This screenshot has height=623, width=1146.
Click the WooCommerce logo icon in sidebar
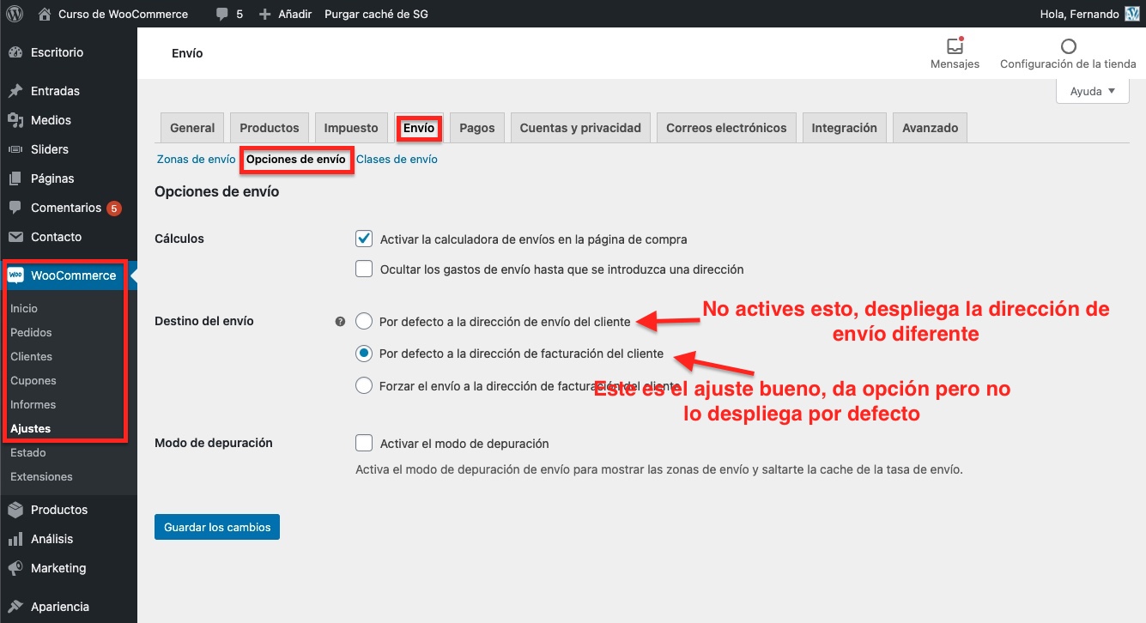click(15, 275)
